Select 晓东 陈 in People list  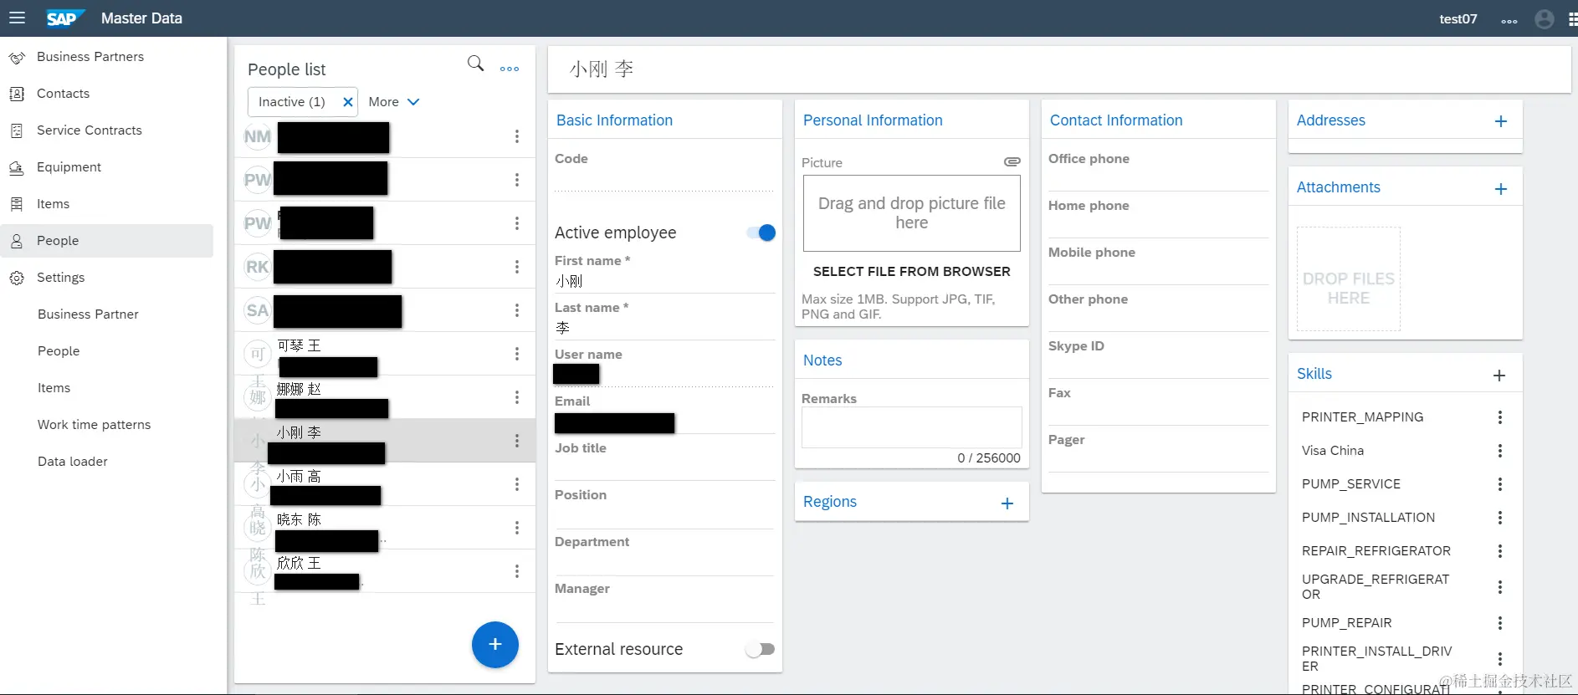click(x=385, y=528)
